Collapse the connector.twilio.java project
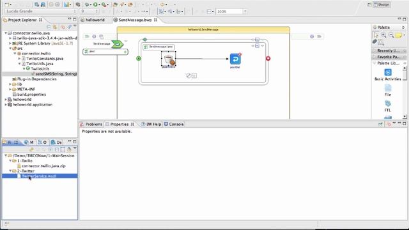The width and height of the screenshot is (409, 230). point(6,33)
